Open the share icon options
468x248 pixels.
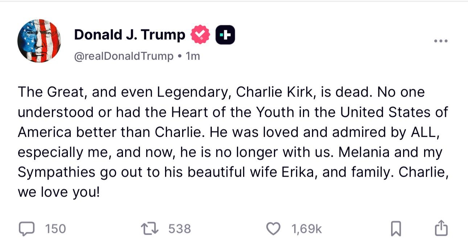[441, 228]
